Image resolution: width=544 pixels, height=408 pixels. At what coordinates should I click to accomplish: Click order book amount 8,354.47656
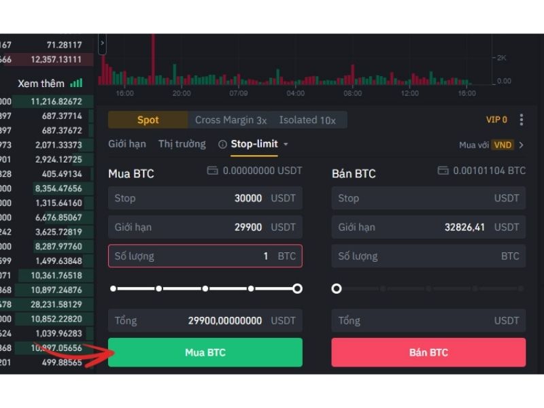[x=58, y=188]
